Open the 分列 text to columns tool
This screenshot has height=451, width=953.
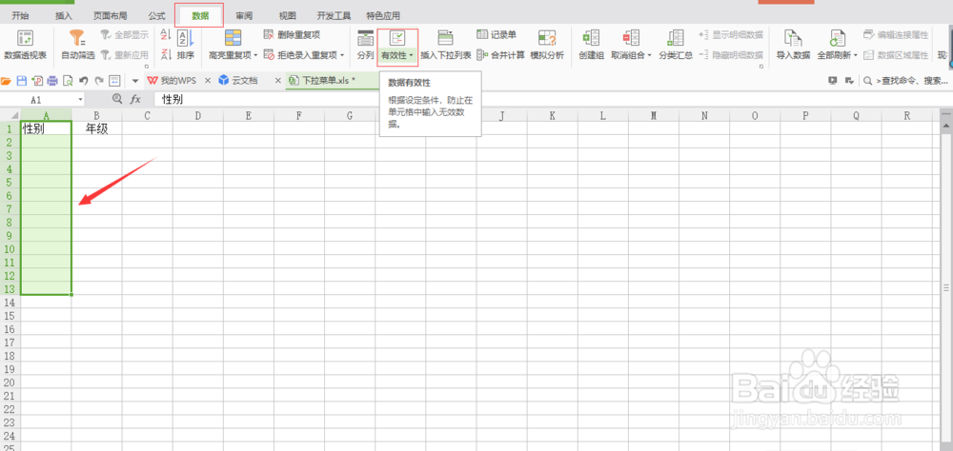pos(365,45)
